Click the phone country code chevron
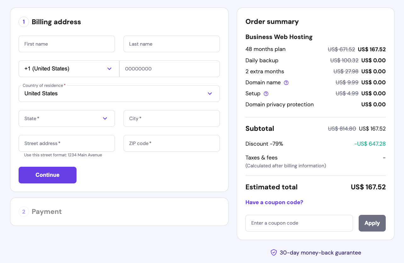 [x=109, y=69]
